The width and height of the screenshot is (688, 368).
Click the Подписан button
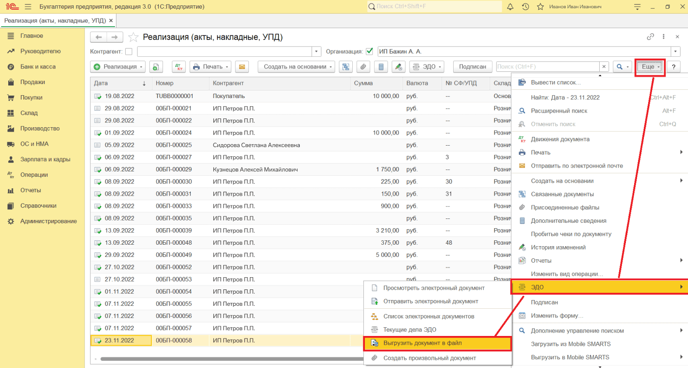pyautogui.click(x=472, y=67)
